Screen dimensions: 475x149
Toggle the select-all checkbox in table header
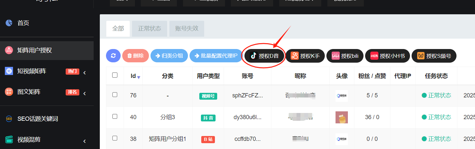pyautogui.click(x=115, y=75)
